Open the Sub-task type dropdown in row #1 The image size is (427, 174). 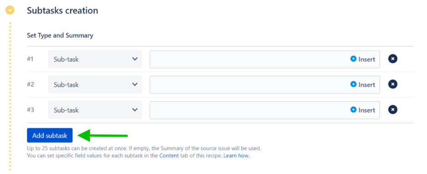pyautogui.click(x=95, y=59)
